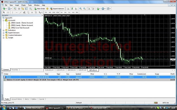Select the horizontal line drawing tool
Viewport: 177px width, 110px height.
(16, 12)
